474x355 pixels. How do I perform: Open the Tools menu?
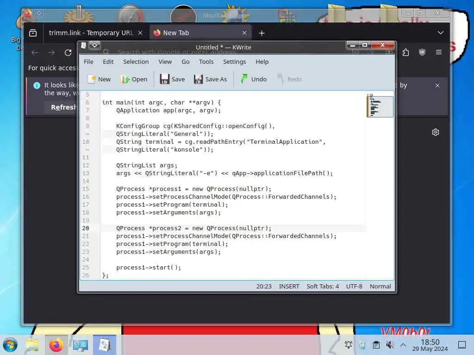[206, 61]
